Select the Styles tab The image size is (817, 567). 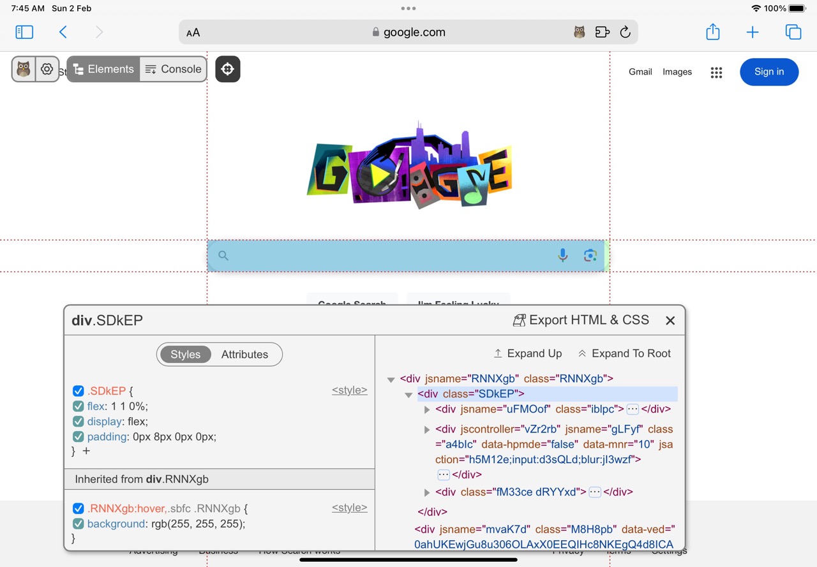point(185,355)
